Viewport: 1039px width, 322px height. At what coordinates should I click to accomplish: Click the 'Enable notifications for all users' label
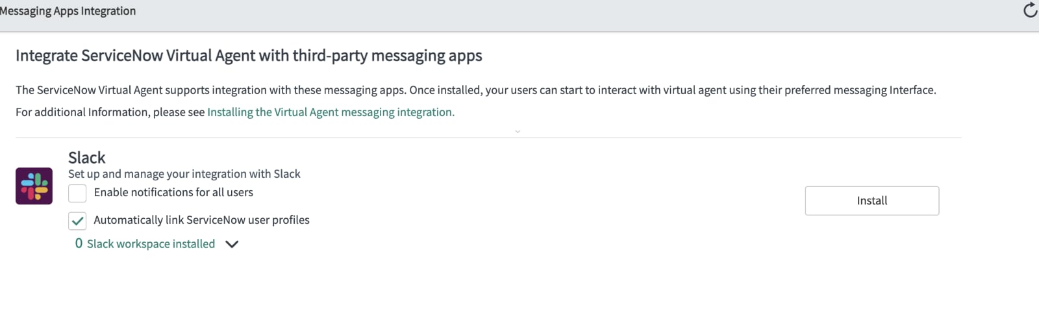click(173, 192)
